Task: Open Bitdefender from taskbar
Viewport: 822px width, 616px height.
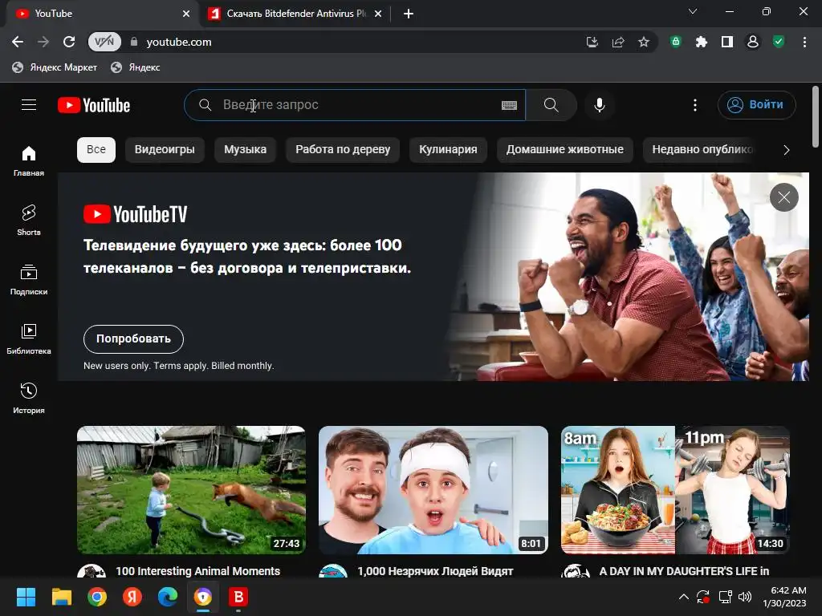Action: [x=238, y=597]
